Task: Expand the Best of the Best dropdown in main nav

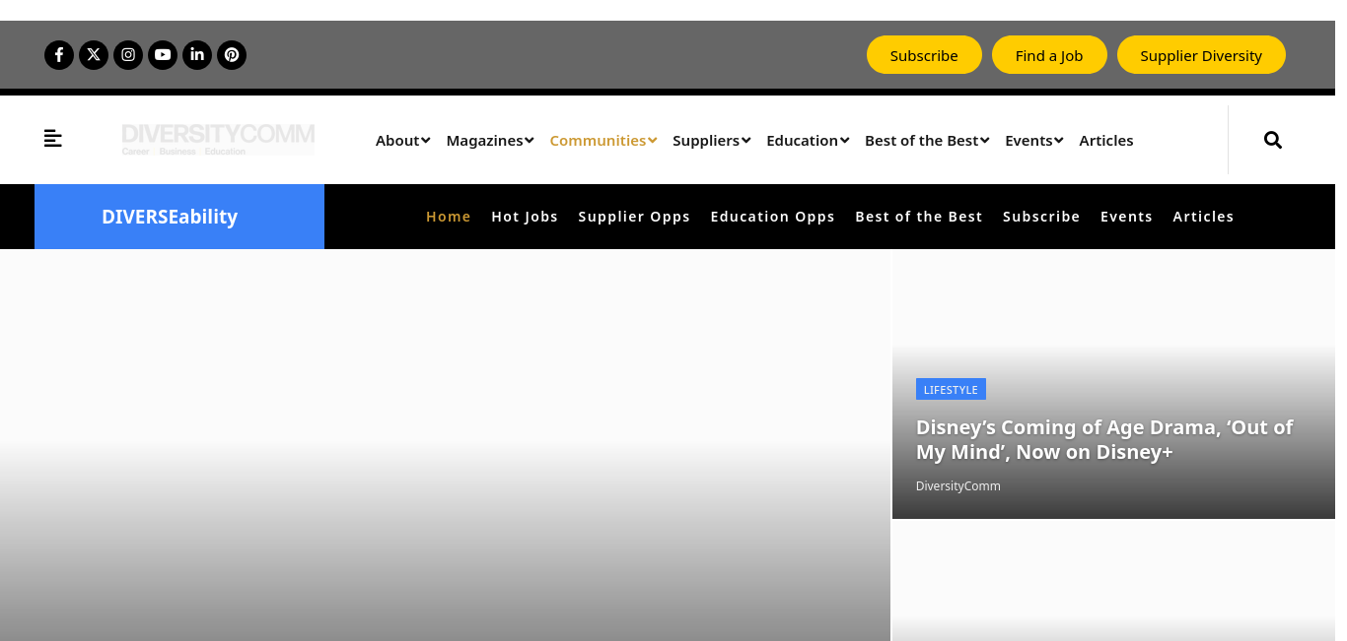Action: (x=927, y=140)
